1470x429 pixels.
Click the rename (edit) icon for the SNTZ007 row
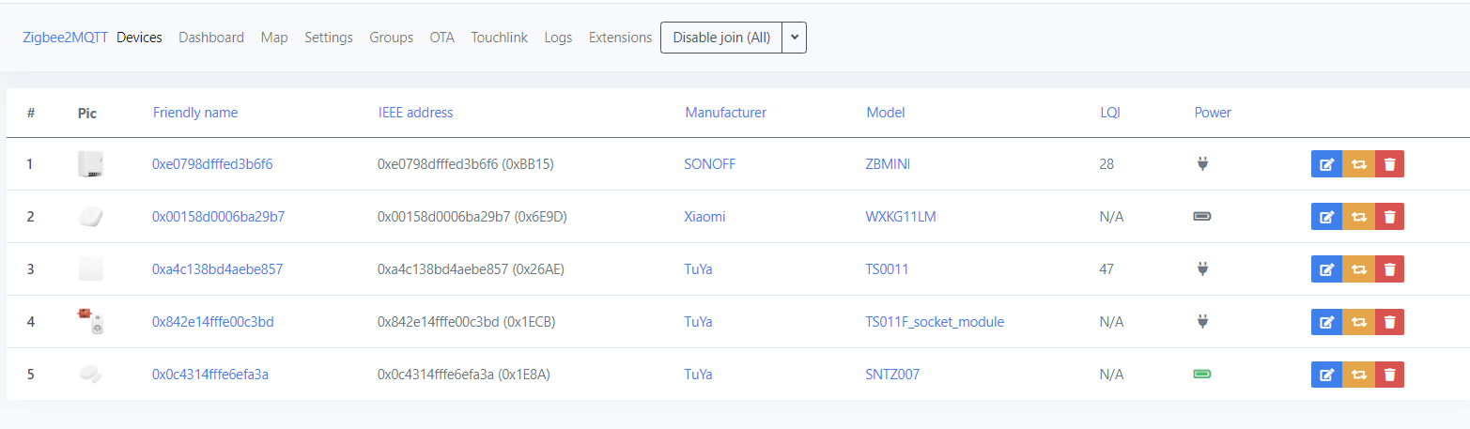[x=1326, y=375]
